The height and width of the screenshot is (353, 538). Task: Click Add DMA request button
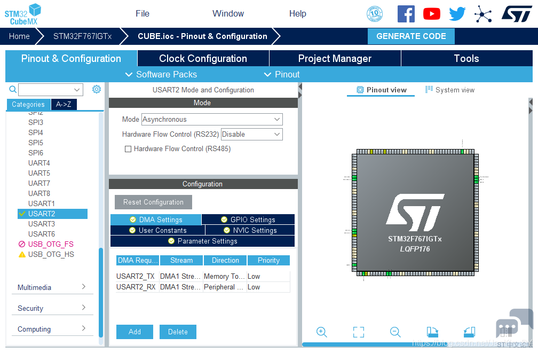click(x=134, y=332)
